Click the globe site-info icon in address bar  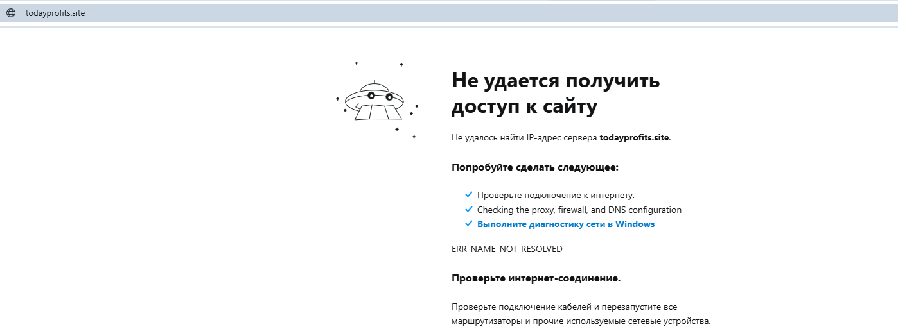click(11, 13)
